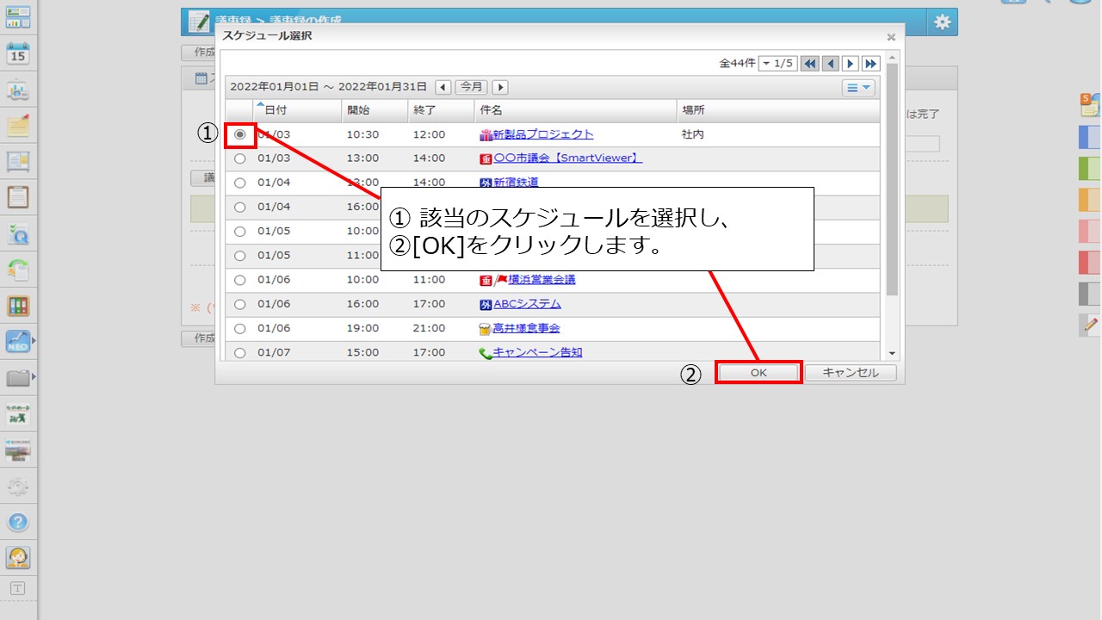1102x620 pixels.
Task: Open the calendar icon in the left sidebar
Action: coord(18,53)
